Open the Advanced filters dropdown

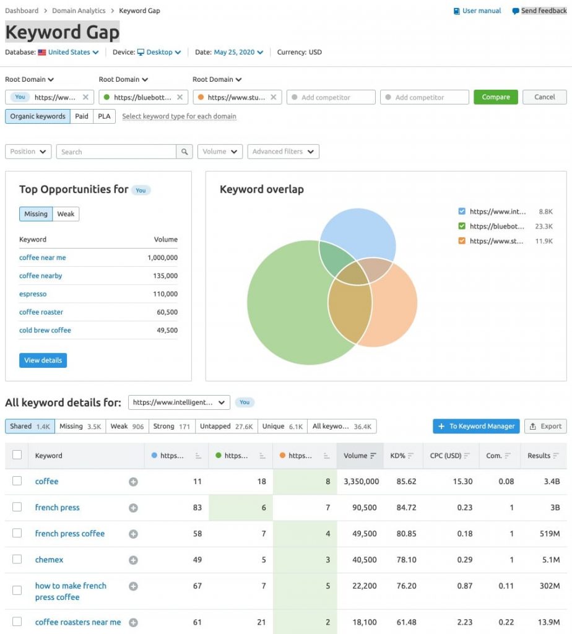tap(283, 151)
